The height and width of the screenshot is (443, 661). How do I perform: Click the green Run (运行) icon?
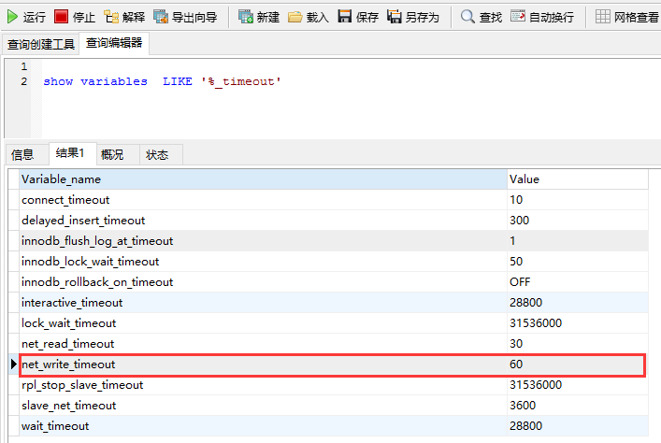(x=13, y=16)
